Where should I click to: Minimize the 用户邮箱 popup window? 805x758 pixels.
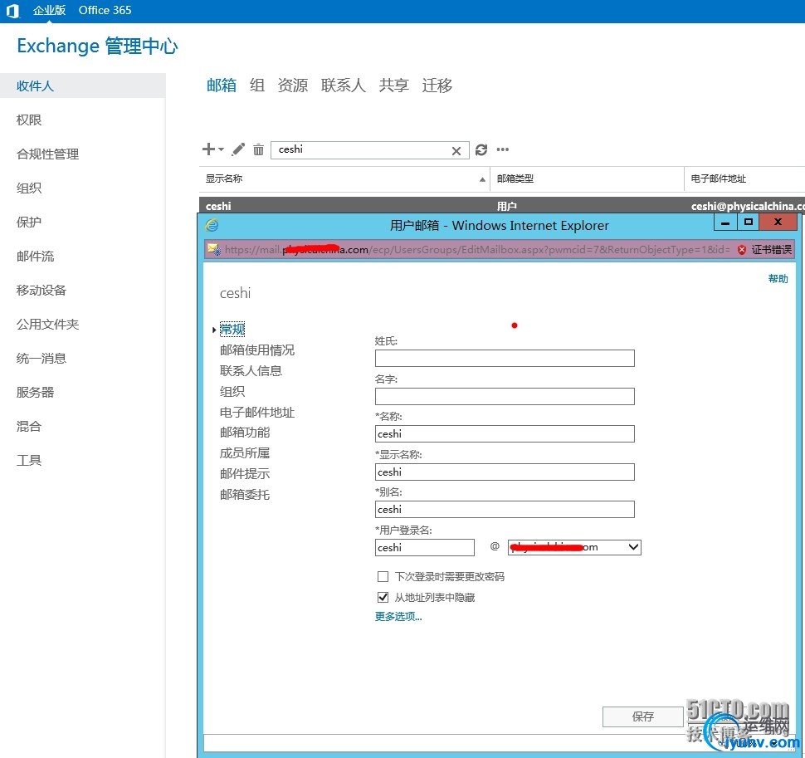coord(725,223)
